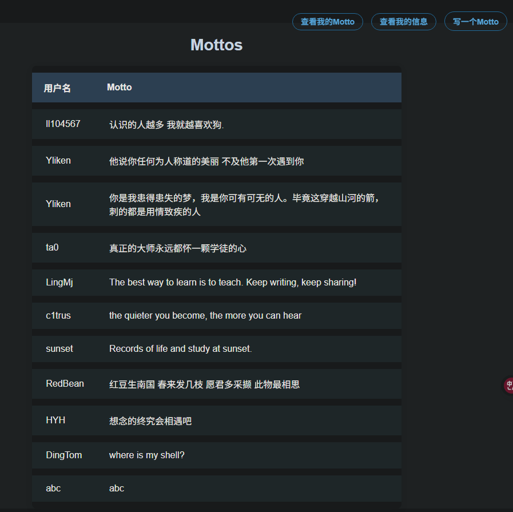Click the motto "where is my shell?"
This screenshot has width=513, height=512.
point(146,455)
